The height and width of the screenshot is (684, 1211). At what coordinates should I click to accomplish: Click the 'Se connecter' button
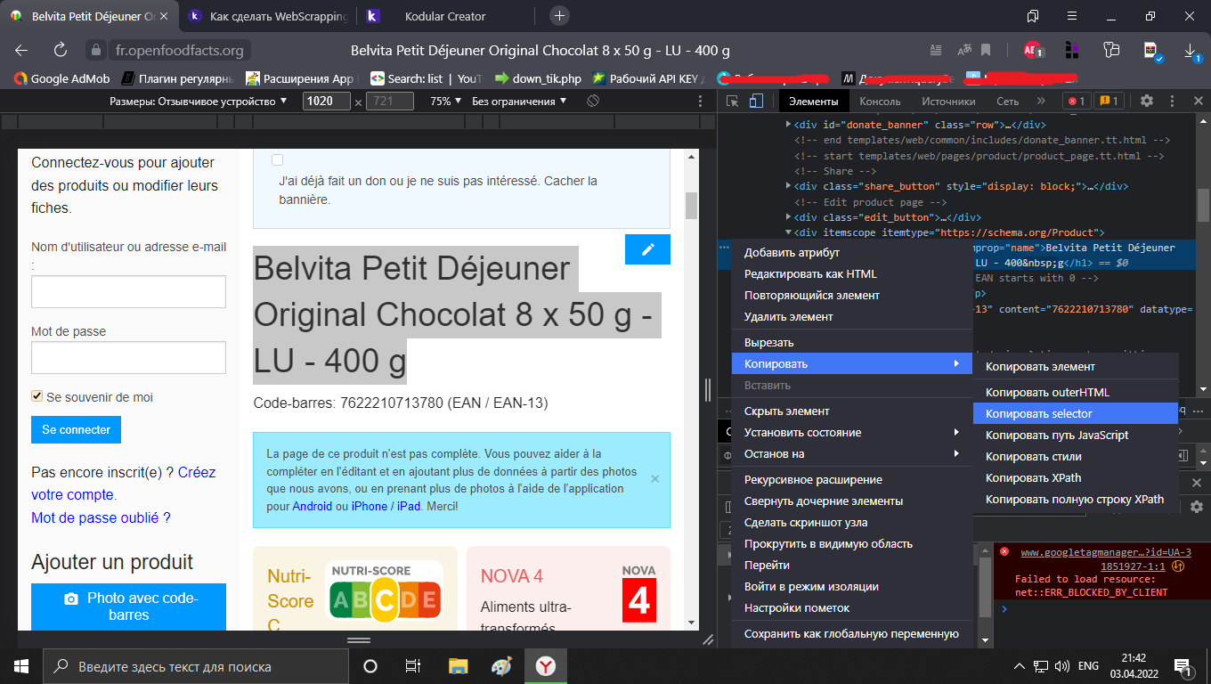tap(76, 429)
